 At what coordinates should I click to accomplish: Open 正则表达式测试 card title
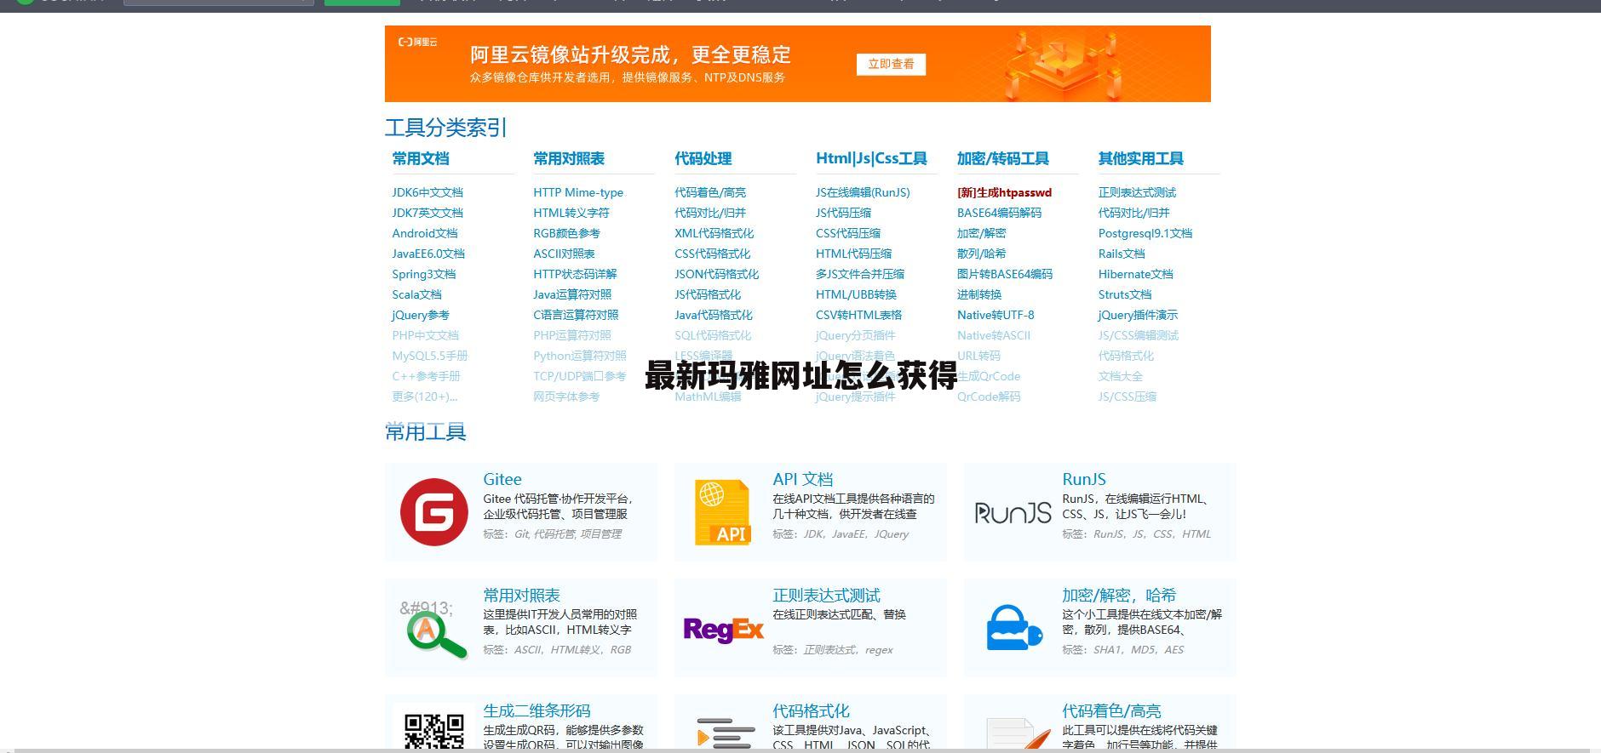[x=826, y=595]
